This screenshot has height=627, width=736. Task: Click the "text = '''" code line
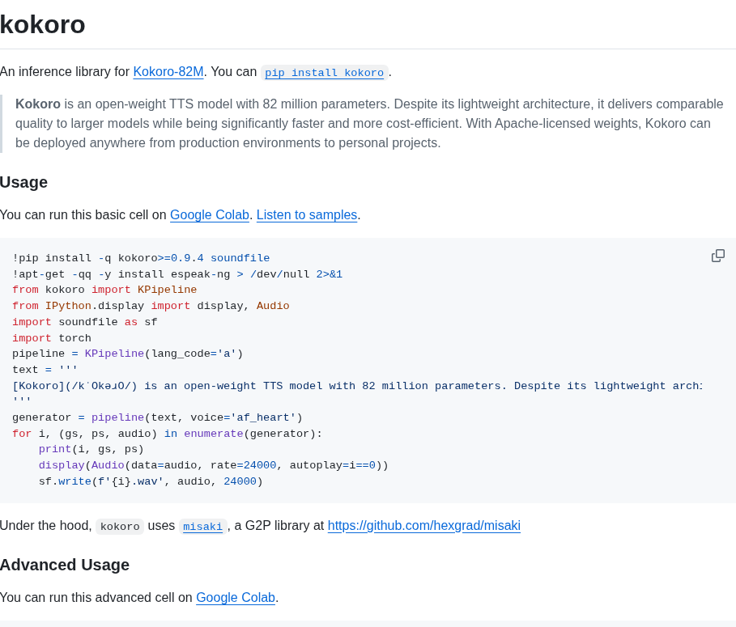(x=45, y=370)
